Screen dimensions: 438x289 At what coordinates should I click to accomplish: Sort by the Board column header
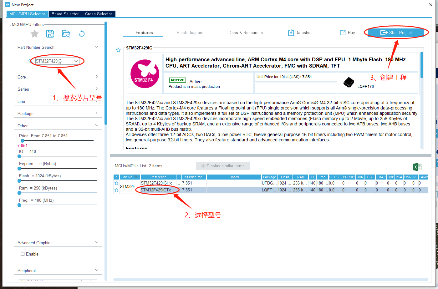pyautogui.click(x=234, y=177)
